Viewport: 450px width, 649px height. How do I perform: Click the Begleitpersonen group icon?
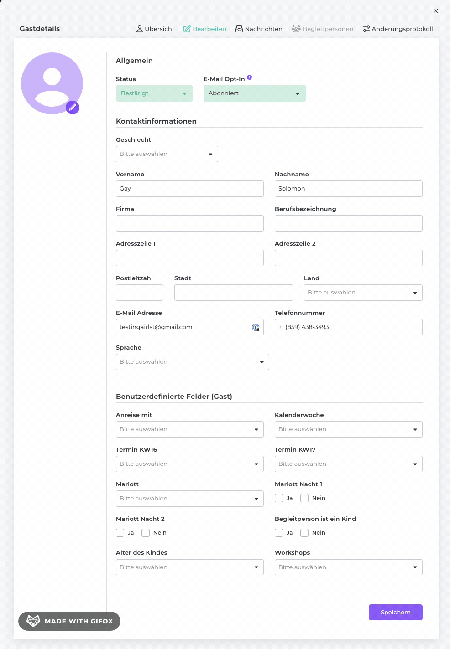pyautogui.click(x=296, y=29)
